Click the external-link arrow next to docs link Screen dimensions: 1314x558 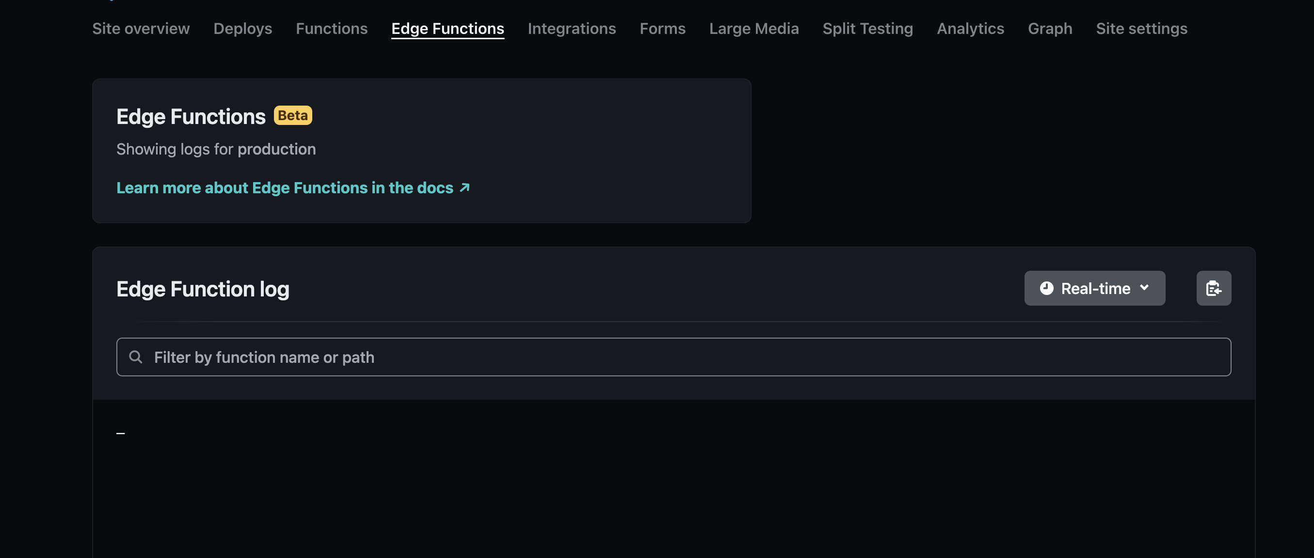(x=463, y=188)
